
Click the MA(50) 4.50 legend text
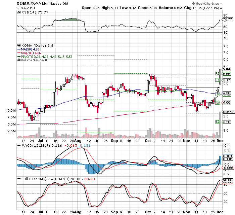coord(30,49)
